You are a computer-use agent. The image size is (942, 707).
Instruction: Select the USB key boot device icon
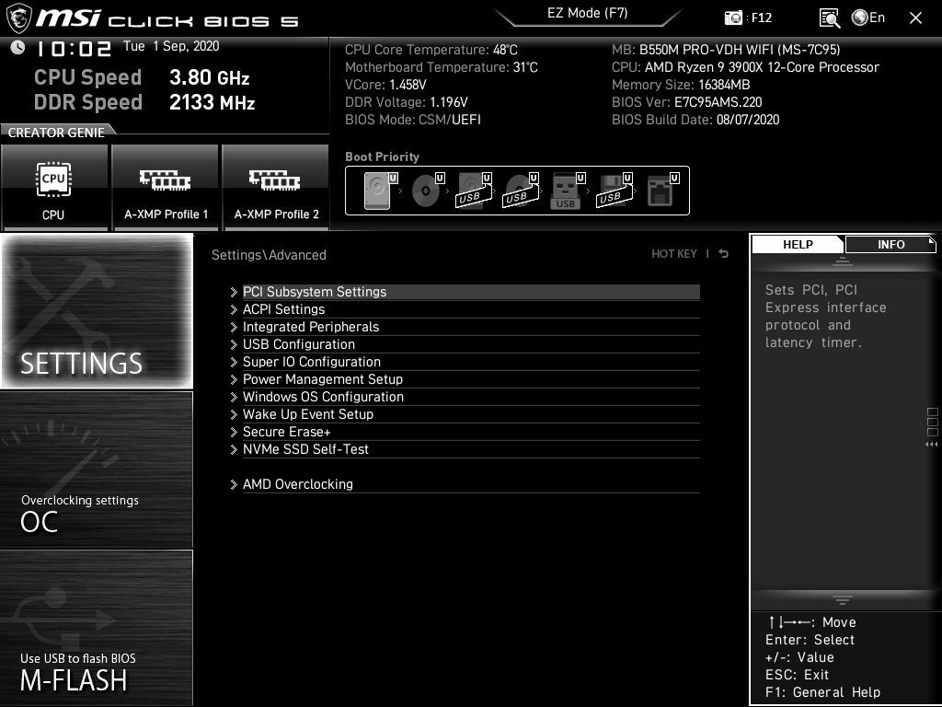[x=568, y=191]
